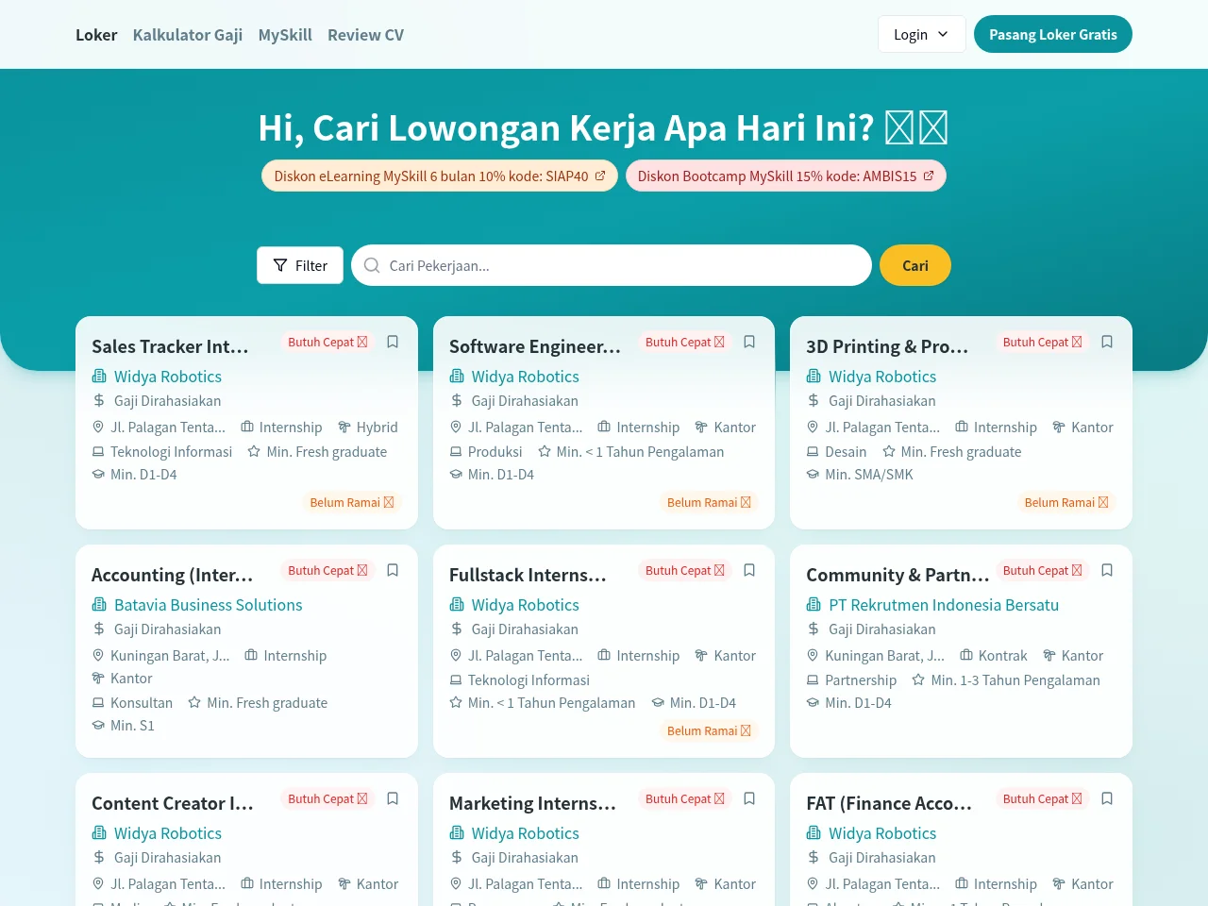Click external link icon on eLearning discount
1208x906 pixels.
pyautogui.click(x=600, y=176)
